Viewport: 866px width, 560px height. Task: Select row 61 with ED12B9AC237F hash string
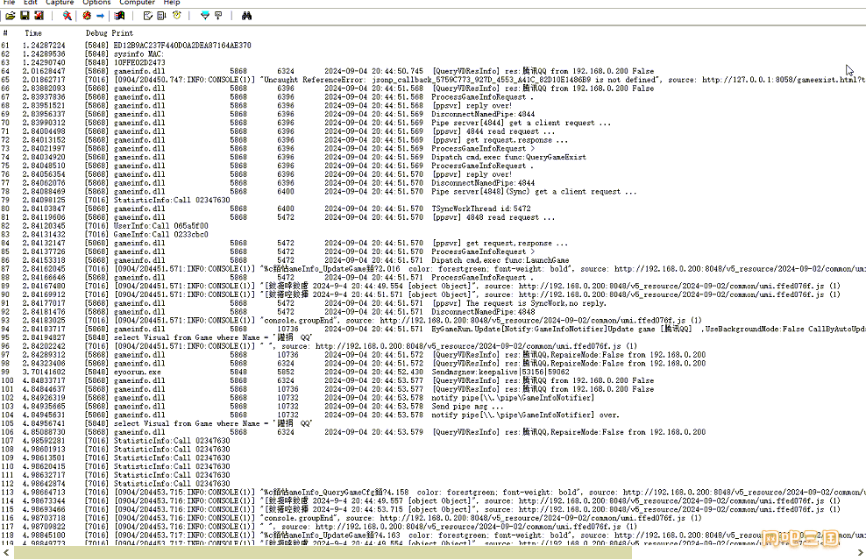tap(433, 46)
